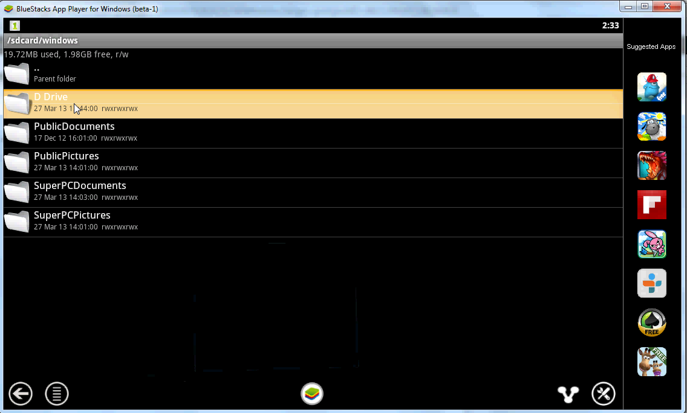Screen dimensions: 687x413
Task: Open the D Drive folder entry
Action: [x=313, y=104]
